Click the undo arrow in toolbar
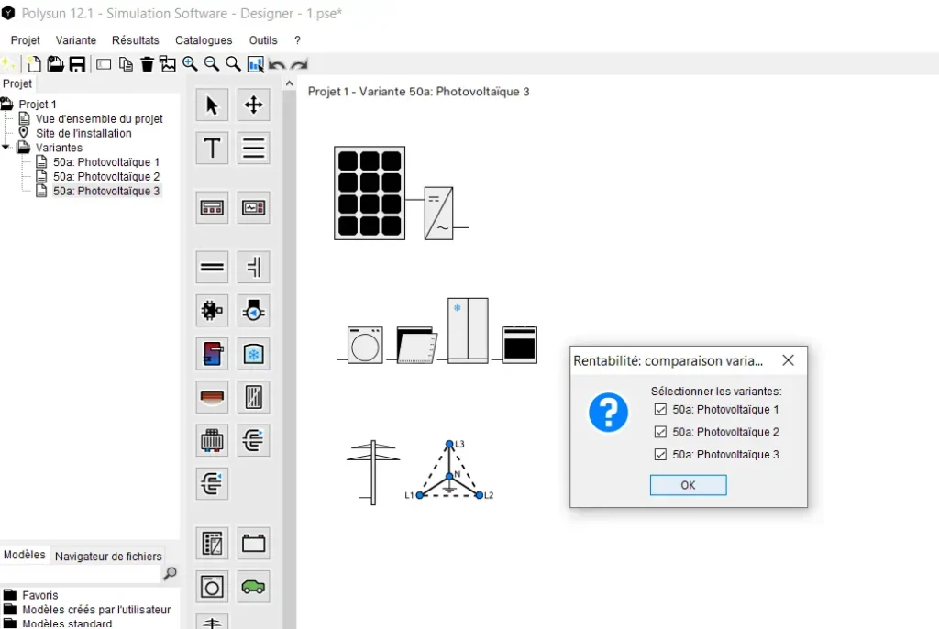 tap(277, 64)
